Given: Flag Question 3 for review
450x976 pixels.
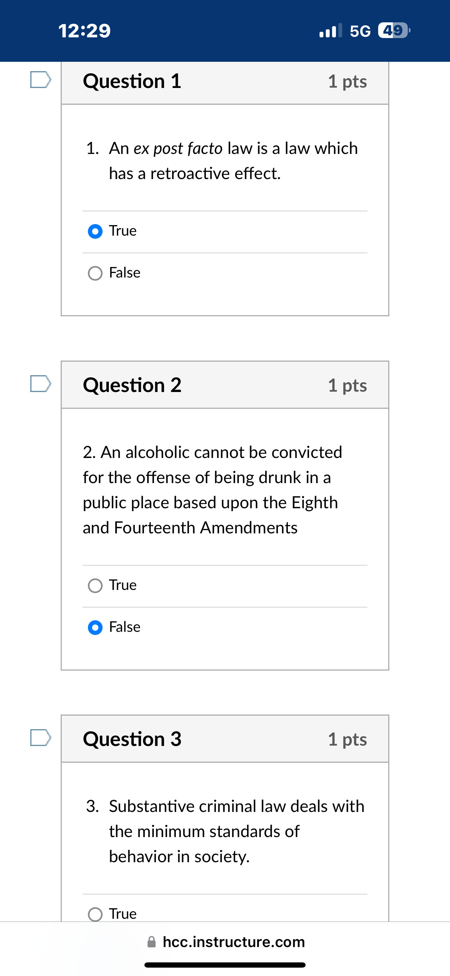Looking at the screenshot, I should (x=40, y=737).
